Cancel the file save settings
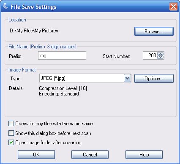180x164 pixels. (x=90, y=155)
